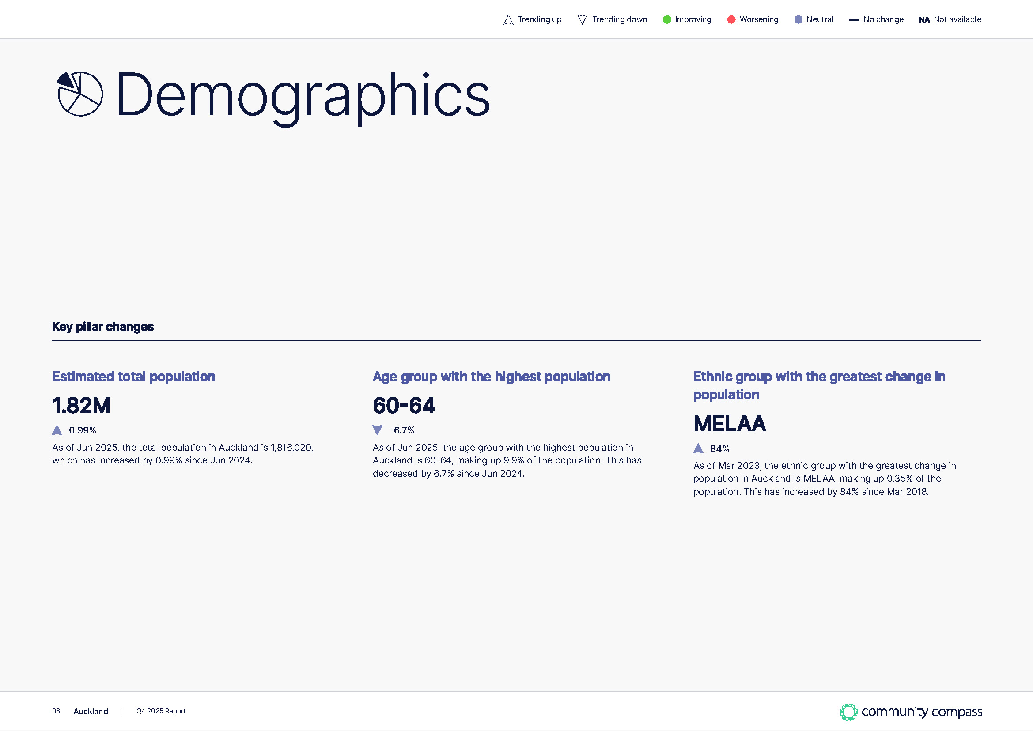Click the Trending up legend label
Screen dimensions: 1033x731
[x=540, y=19]
